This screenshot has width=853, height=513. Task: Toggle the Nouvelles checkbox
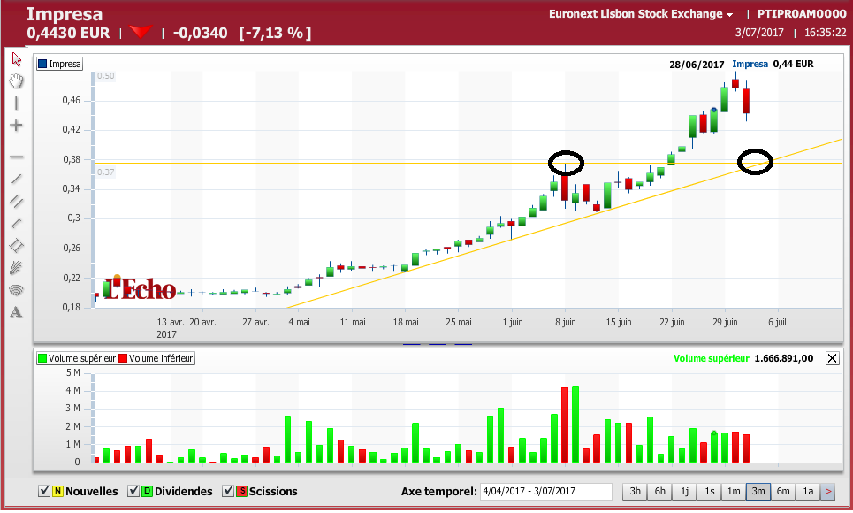44,491
